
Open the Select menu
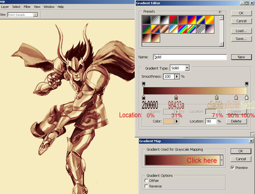[x=16, y=7]
